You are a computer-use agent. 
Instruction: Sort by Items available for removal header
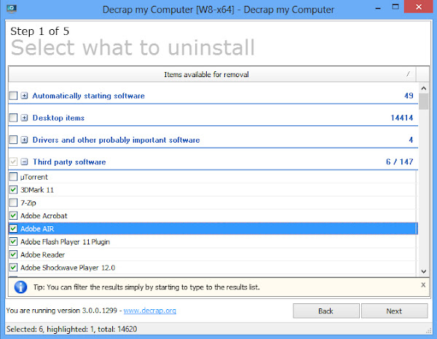[x=213, y=74]
